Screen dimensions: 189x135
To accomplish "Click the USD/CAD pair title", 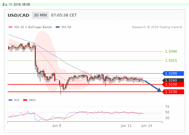I will (18, 15).
